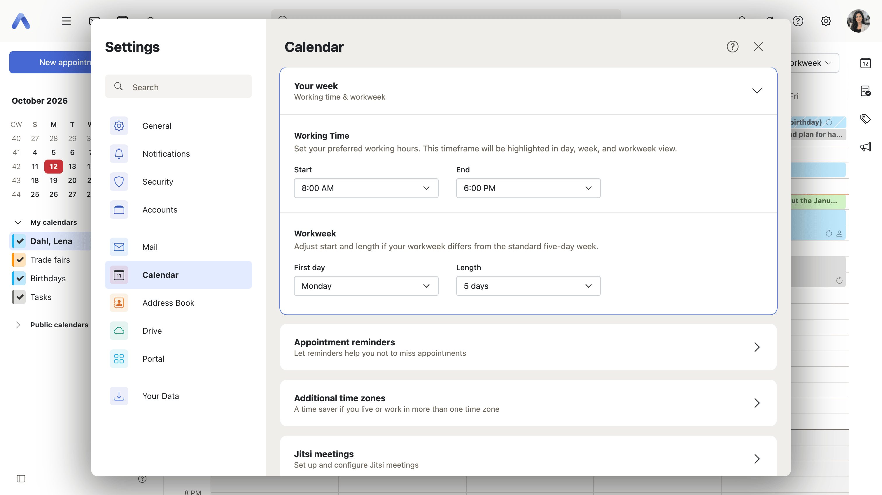This screenshot has width=882, height=495.
Task: Click the megaphone announcements icon
Action: tap(865, 147)
